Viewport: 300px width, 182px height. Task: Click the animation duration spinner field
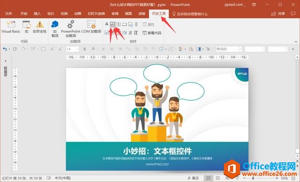255,49
